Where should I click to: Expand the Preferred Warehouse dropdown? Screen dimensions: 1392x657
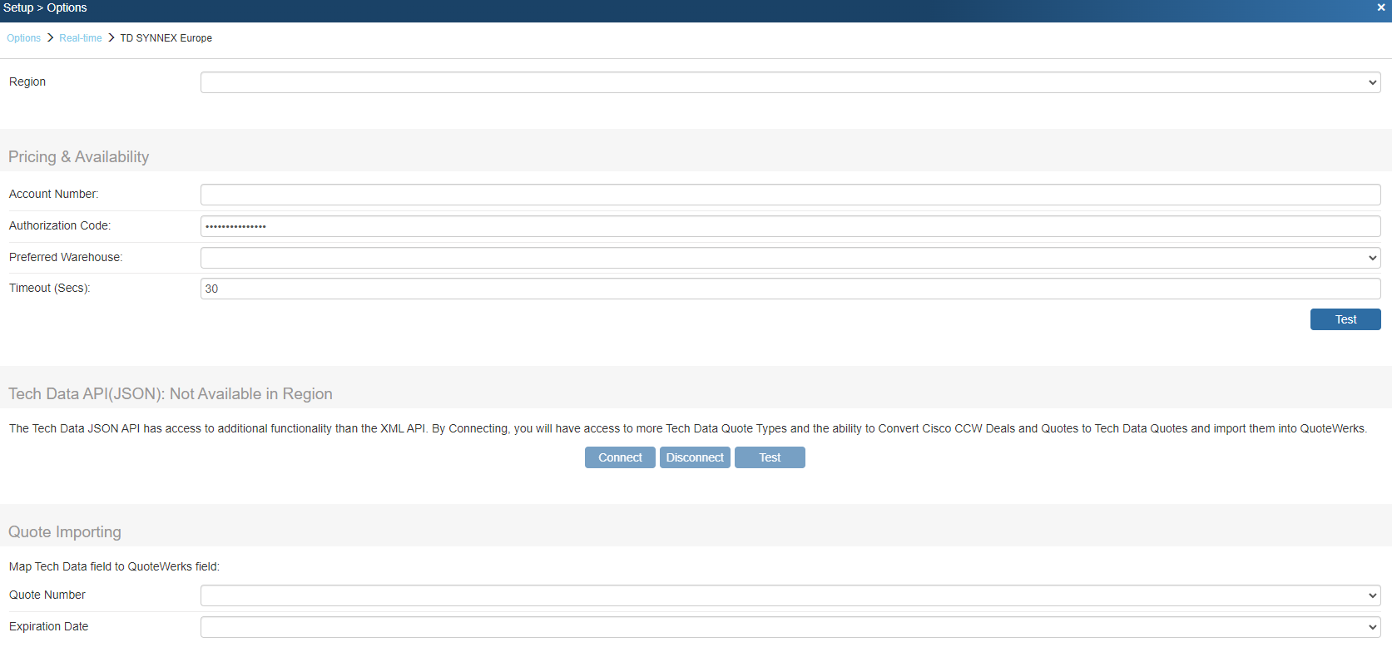pyautogui.click(x=790, y=258)
